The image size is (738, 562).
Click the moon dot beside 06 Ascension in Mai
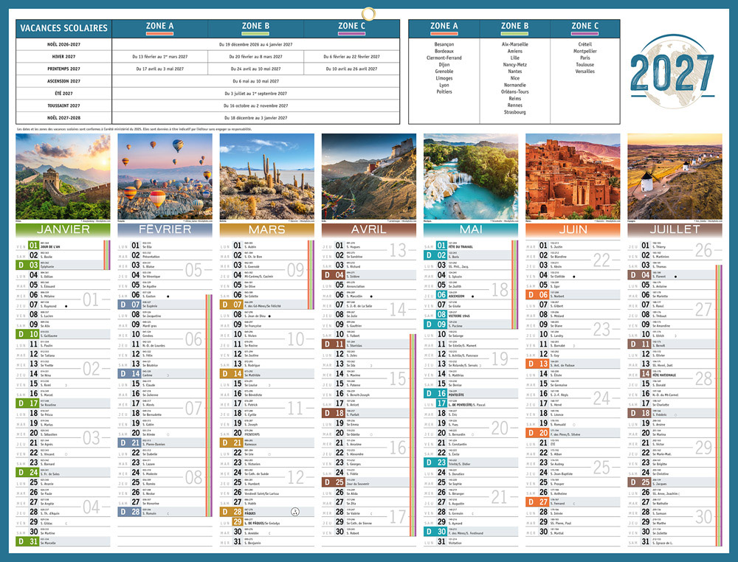(x=472, y=296)
